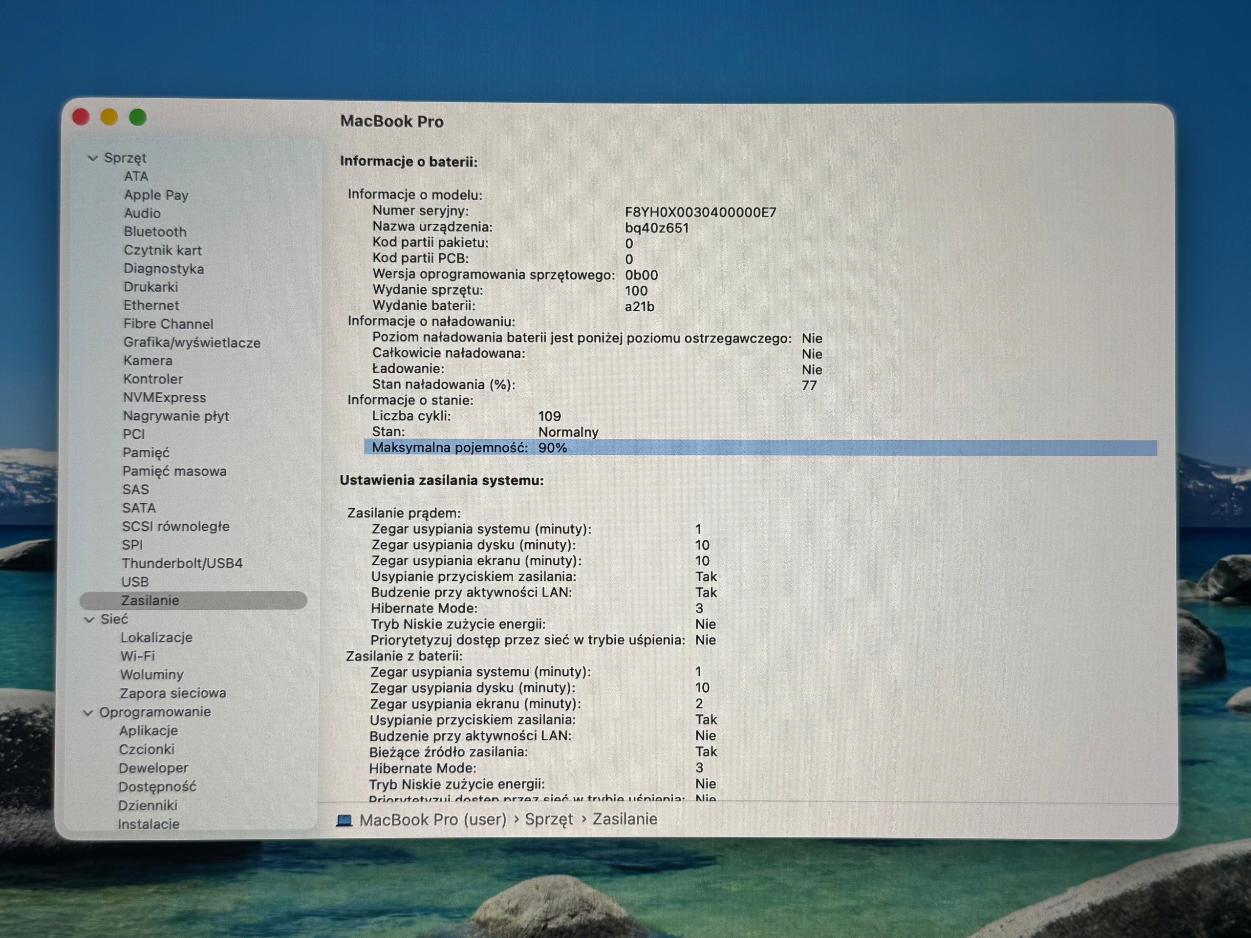
Task: Select USB in the sidebar
Action: 135,582
